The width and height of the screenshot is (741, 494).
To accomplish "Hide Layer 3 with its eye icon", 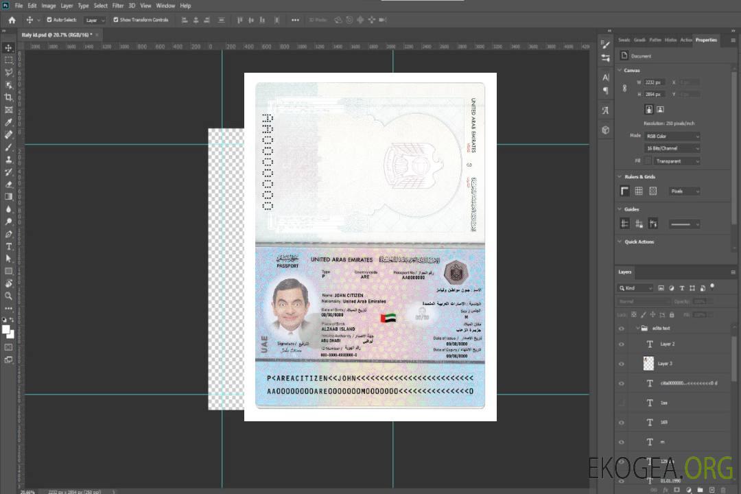I will click(x=622, y=364).
